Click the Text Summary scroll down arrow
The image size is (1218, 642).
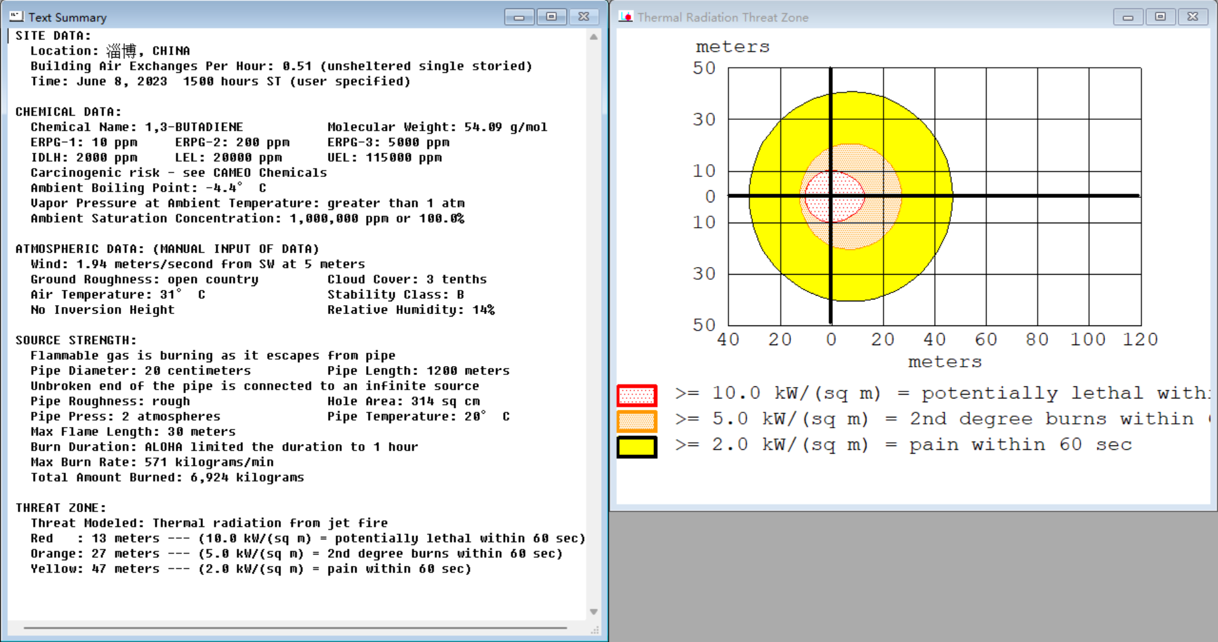point(594,612)
